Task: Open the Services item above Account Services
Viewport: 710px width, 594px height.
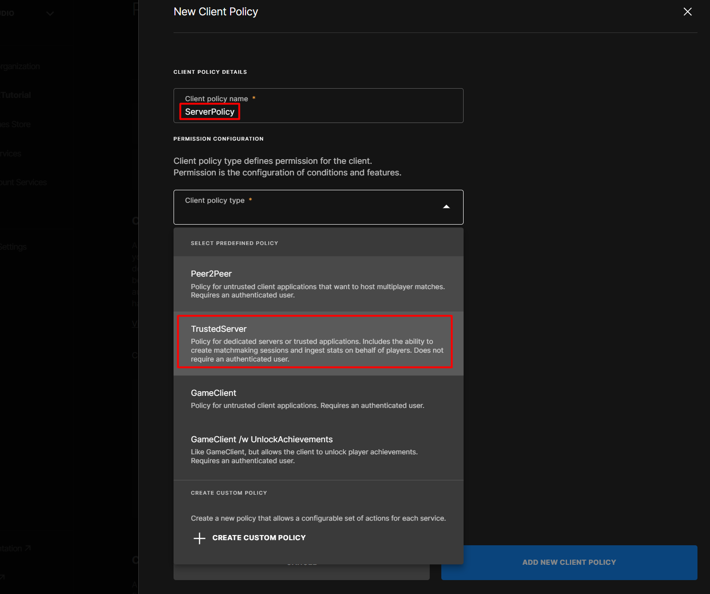Action: (x=11, y=154)
